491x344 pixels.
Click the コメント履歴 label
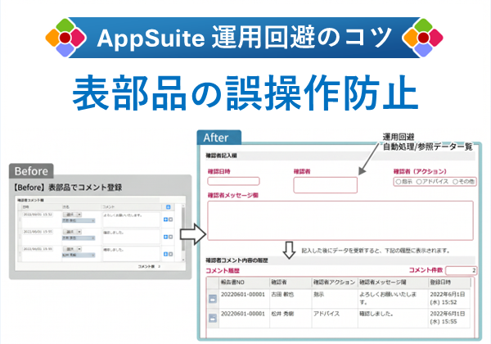223,270
